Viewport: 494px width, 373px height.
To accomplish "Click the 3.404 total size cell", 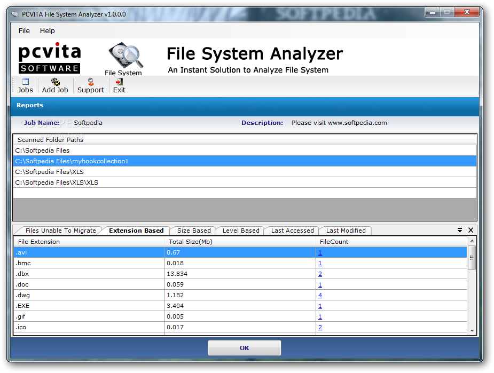I will click(x=240, y=306).
